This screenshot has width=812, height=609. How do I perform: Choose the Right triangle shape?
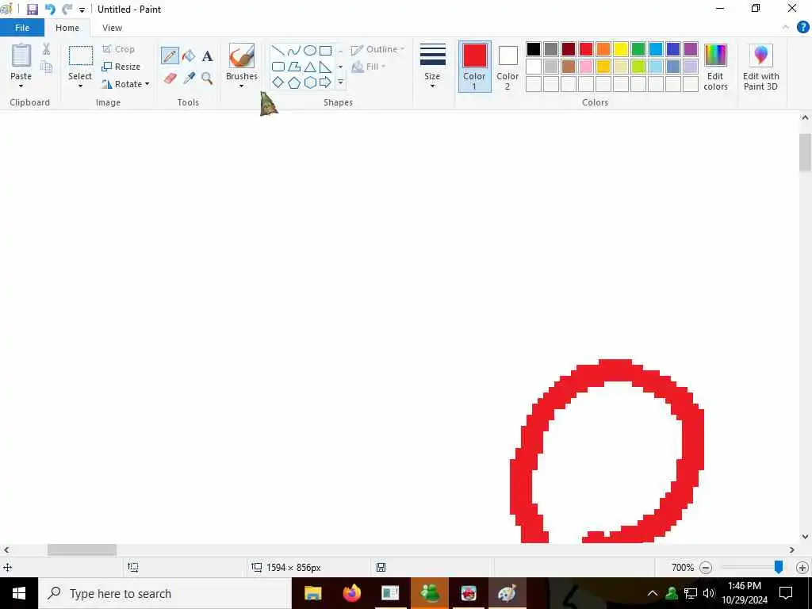325,67
